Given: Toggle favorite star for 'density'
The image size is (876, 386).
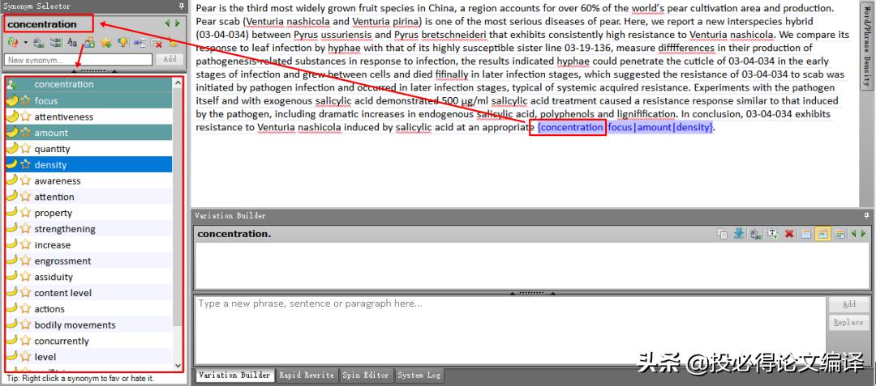Looking at the screenshot, I should [25, 164].
